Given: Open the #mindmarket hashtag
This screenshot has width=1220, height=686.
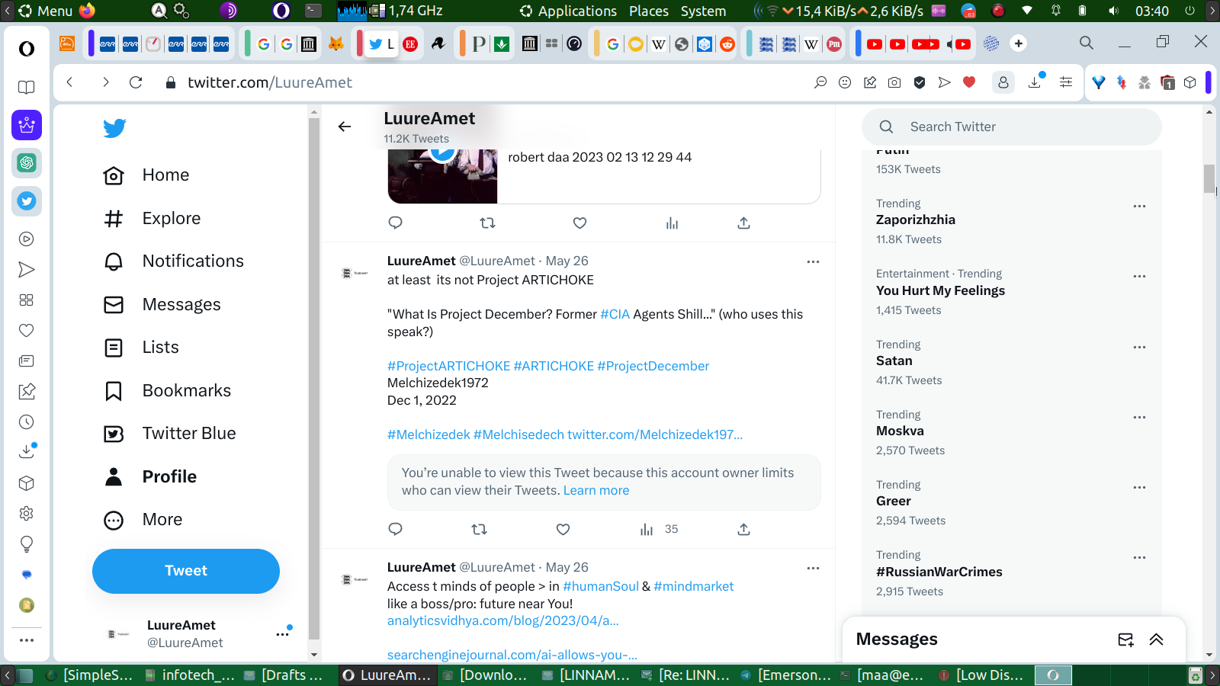Looking at the screenshot, I should [x=693, y=586].
